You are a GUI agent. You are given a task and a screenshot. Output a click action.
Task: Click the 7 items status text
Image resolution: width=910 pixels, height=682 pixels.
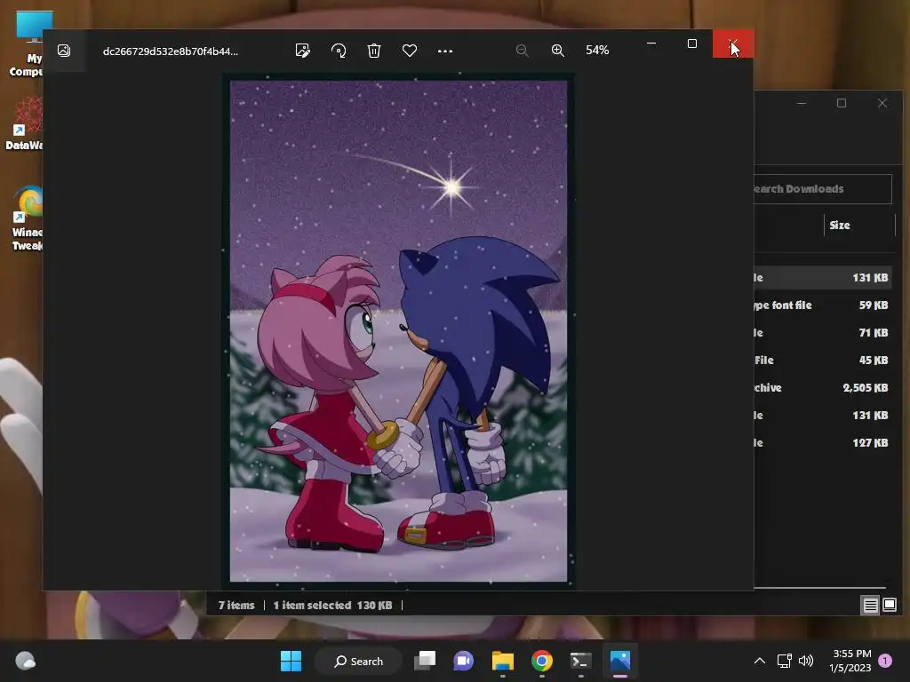click(x=236, y=606)
